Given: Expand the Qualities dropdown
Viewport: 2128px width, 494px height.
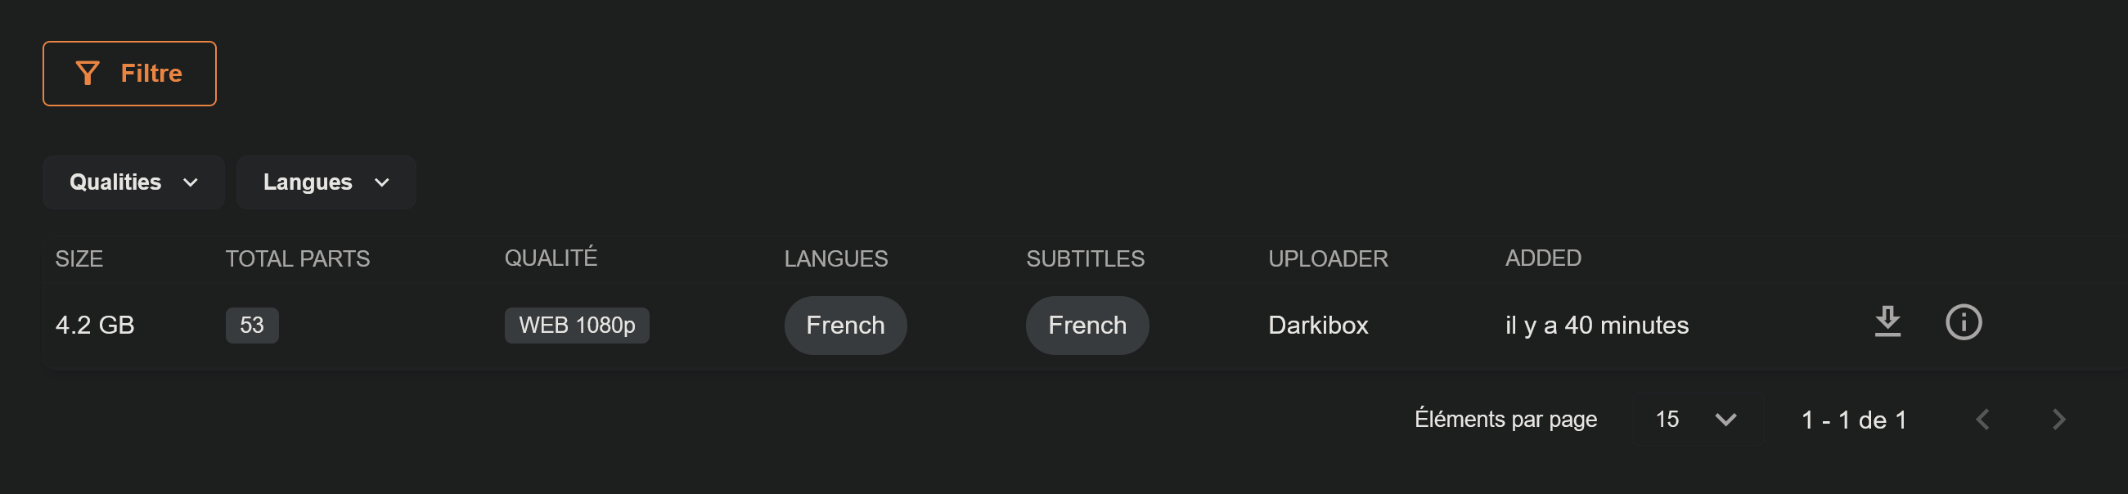Looking at the screenshot, I should [133, 182].
